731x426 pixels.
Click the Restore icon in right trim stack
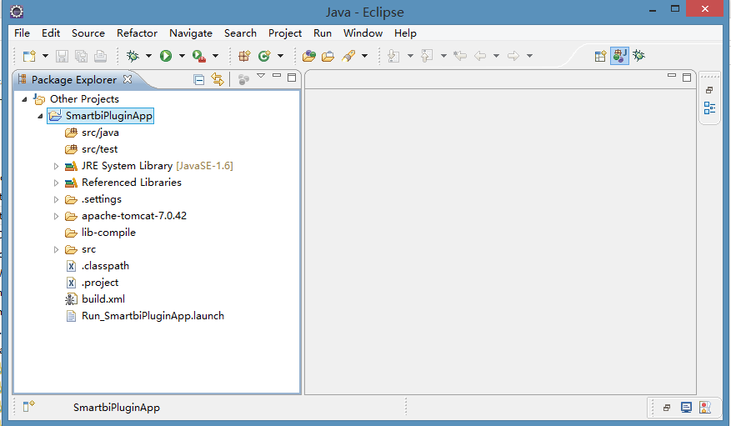pos(709,90)
